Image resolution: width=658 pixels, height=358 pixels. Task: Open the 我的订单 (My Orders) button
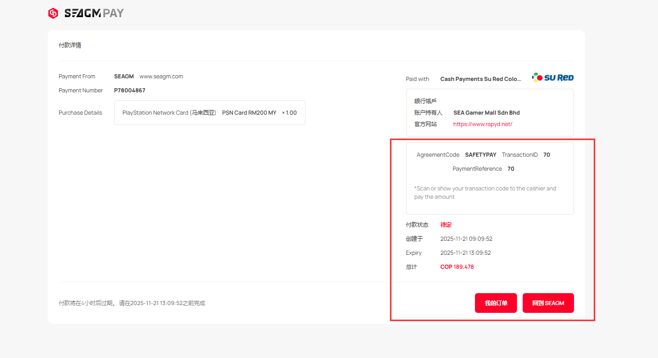tap(496, 303)
